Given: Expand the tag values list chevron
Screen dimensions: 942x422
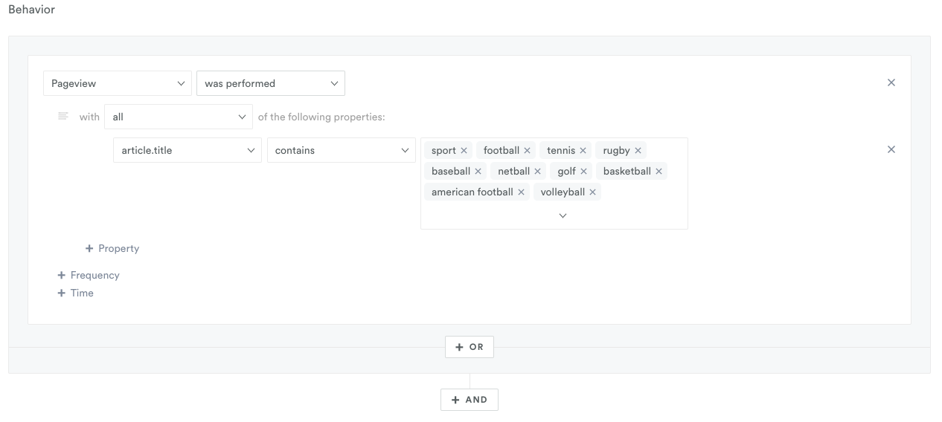Looking at the screenshot, I should point(563,215).
